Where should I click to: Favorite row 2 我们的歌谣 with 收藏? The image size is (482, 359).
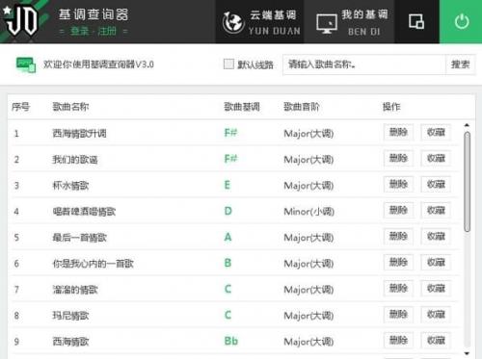point(436,158)
